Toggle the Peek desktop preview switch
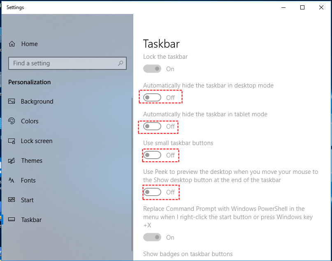Screen dimensions: 332x261 152,192
